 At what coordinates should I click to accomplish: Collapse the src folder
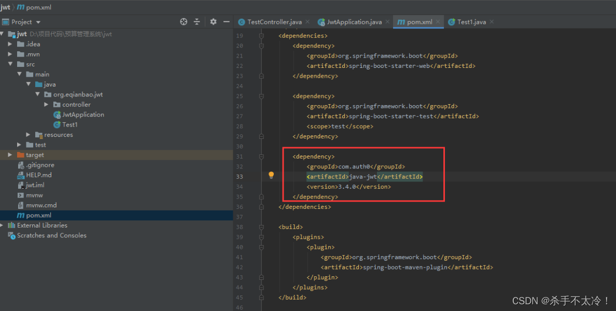(x=10, y=64)
